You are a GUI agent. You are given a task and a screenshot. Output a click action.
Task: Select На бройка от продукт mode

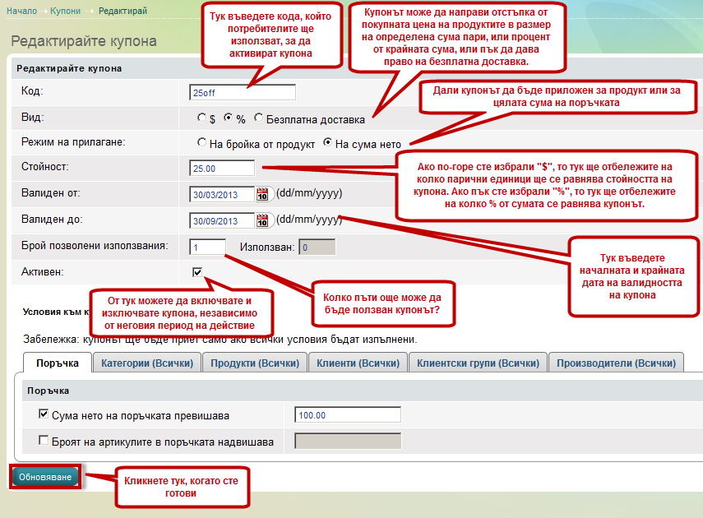click(202, 143)
